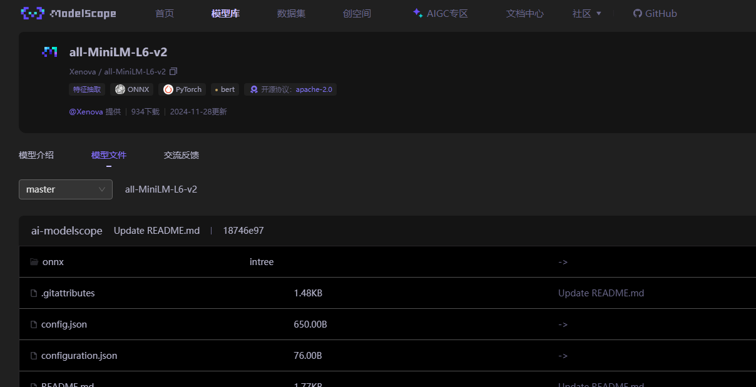Click the PyTorch framework tag
Viewport: 756px width, 387px height.
[182, 89]
